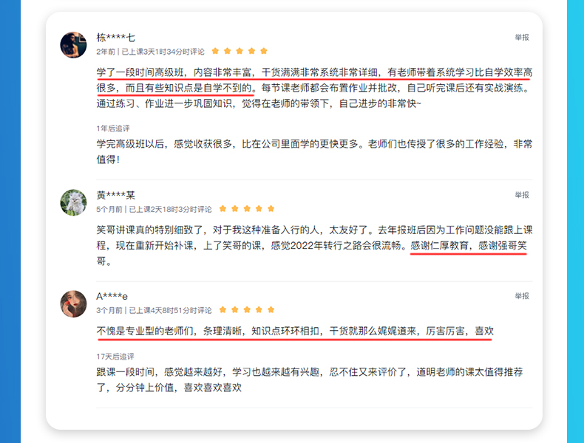Click the avatar of reviewer 栋****七

(73, 45)
